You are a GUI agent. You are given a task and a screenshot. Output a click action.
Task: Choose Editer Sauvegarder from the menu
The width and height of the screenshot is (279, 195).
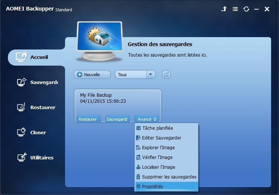(x=167, y=138)
